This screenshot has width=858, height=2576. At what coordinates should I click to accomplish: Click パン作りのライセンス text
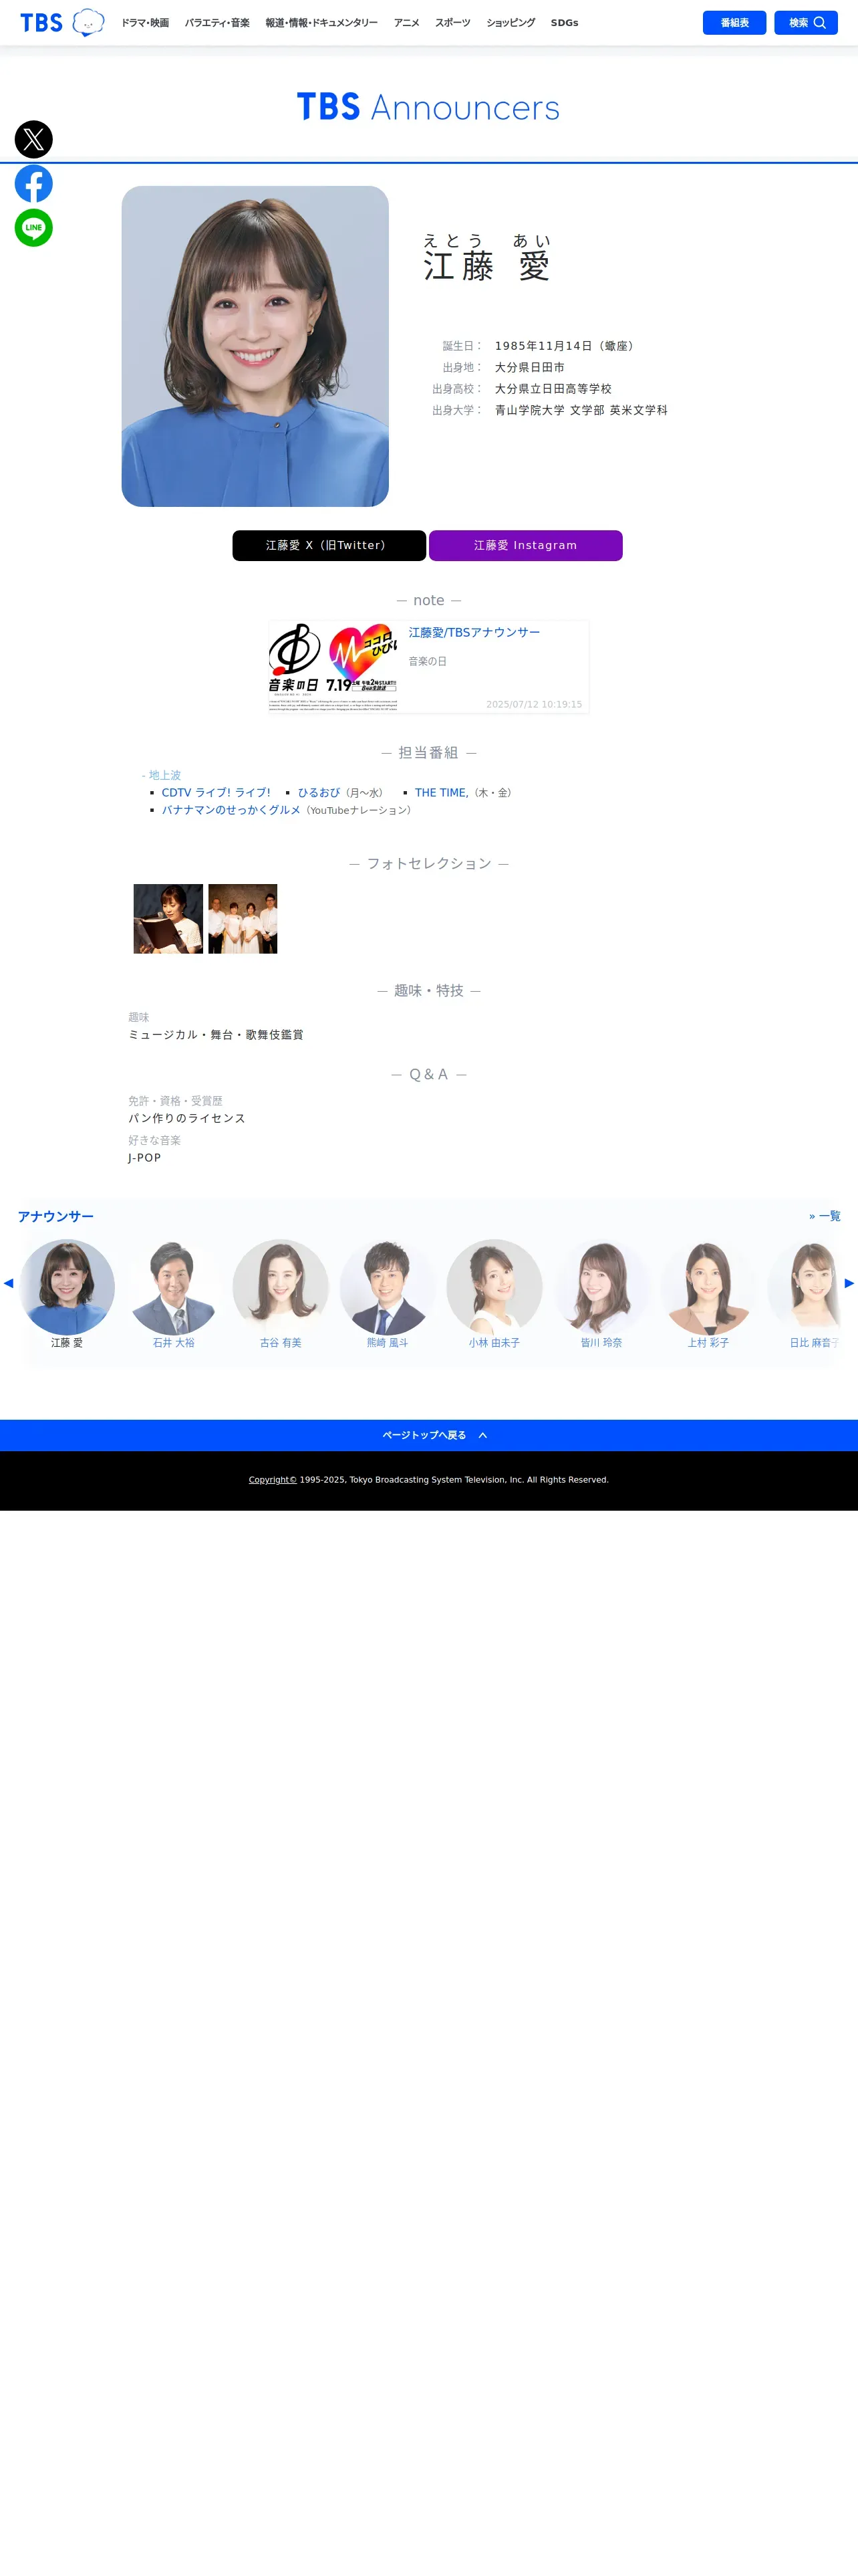187,1118
